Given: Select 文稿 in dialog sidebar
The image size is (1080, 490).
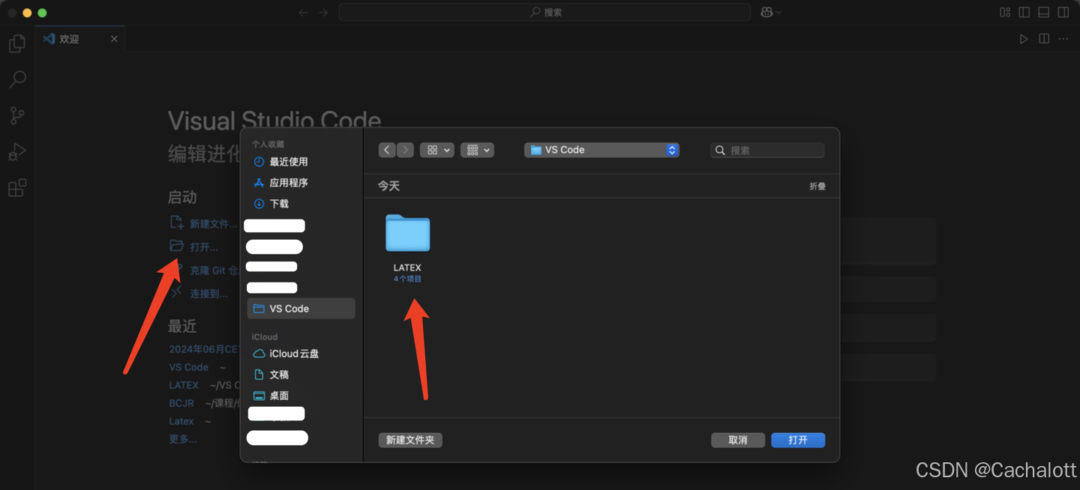Looking at the screenshot, I should point(301,375).
